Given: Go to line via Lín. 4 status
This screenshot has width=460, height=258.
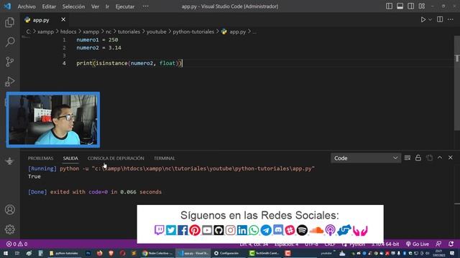Looking at the screenshot, I should pyautogui.click(x=254, y=244).
